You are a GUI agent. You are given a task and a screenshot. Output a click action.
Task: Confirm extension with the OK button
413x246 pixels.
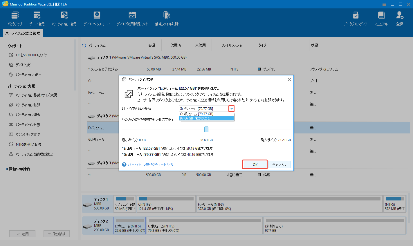(x=255, y=164)
